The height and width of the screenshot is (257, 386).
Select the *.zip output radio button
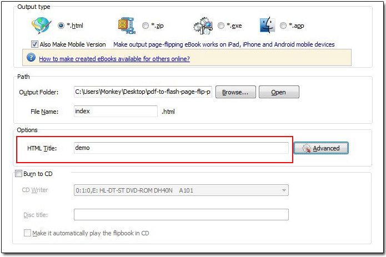click(x=146, y=26)
